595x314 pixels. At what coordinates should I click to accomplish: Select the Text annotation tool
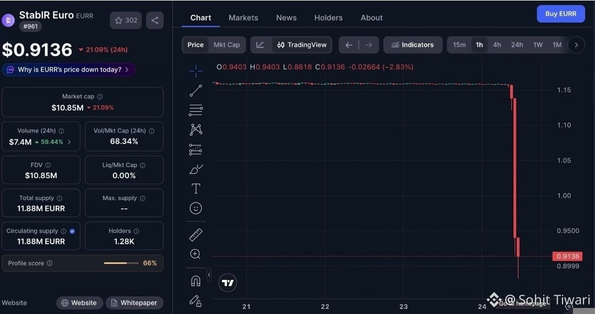(196, 189)
